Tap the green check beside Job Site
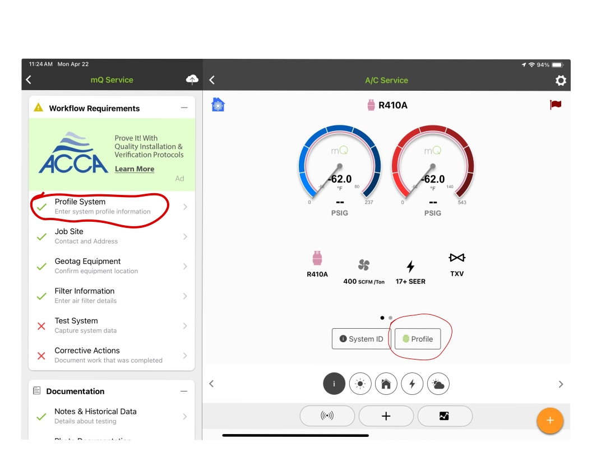The width and height of the screenshot is (592, 457). click(x=41, y=237)
